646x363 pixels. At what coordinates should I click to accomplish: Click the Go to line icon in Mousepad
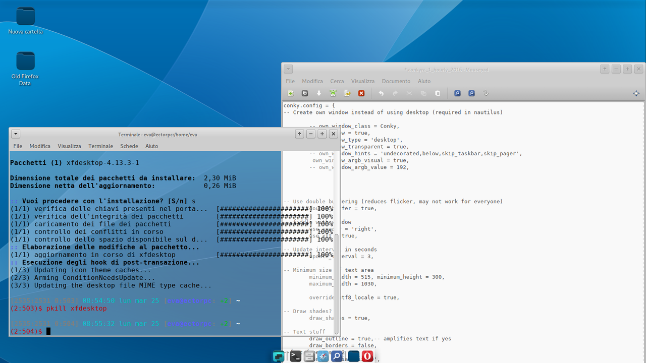[x=486, y=93]
